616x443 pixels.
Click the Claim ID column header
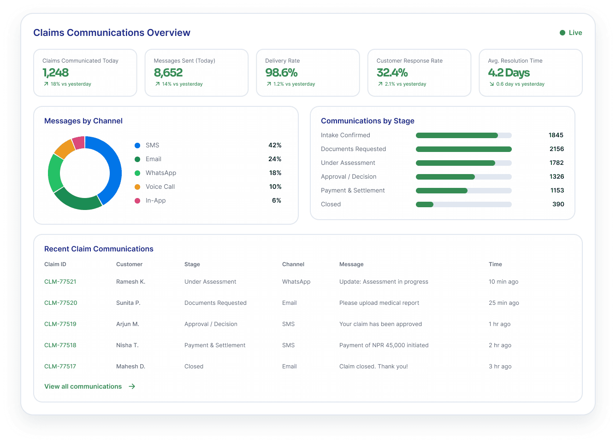[x=55, y=264]
